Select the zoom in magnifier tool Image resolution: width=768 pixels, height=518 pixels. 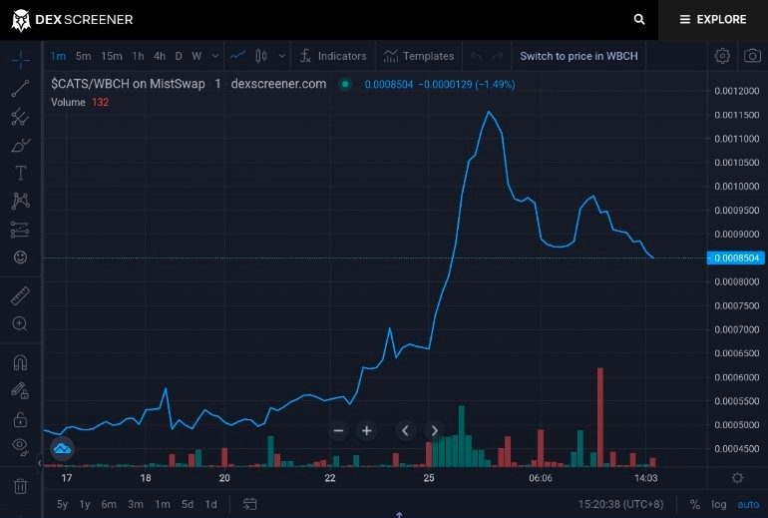pyautogui.click(x=21, y=324)
